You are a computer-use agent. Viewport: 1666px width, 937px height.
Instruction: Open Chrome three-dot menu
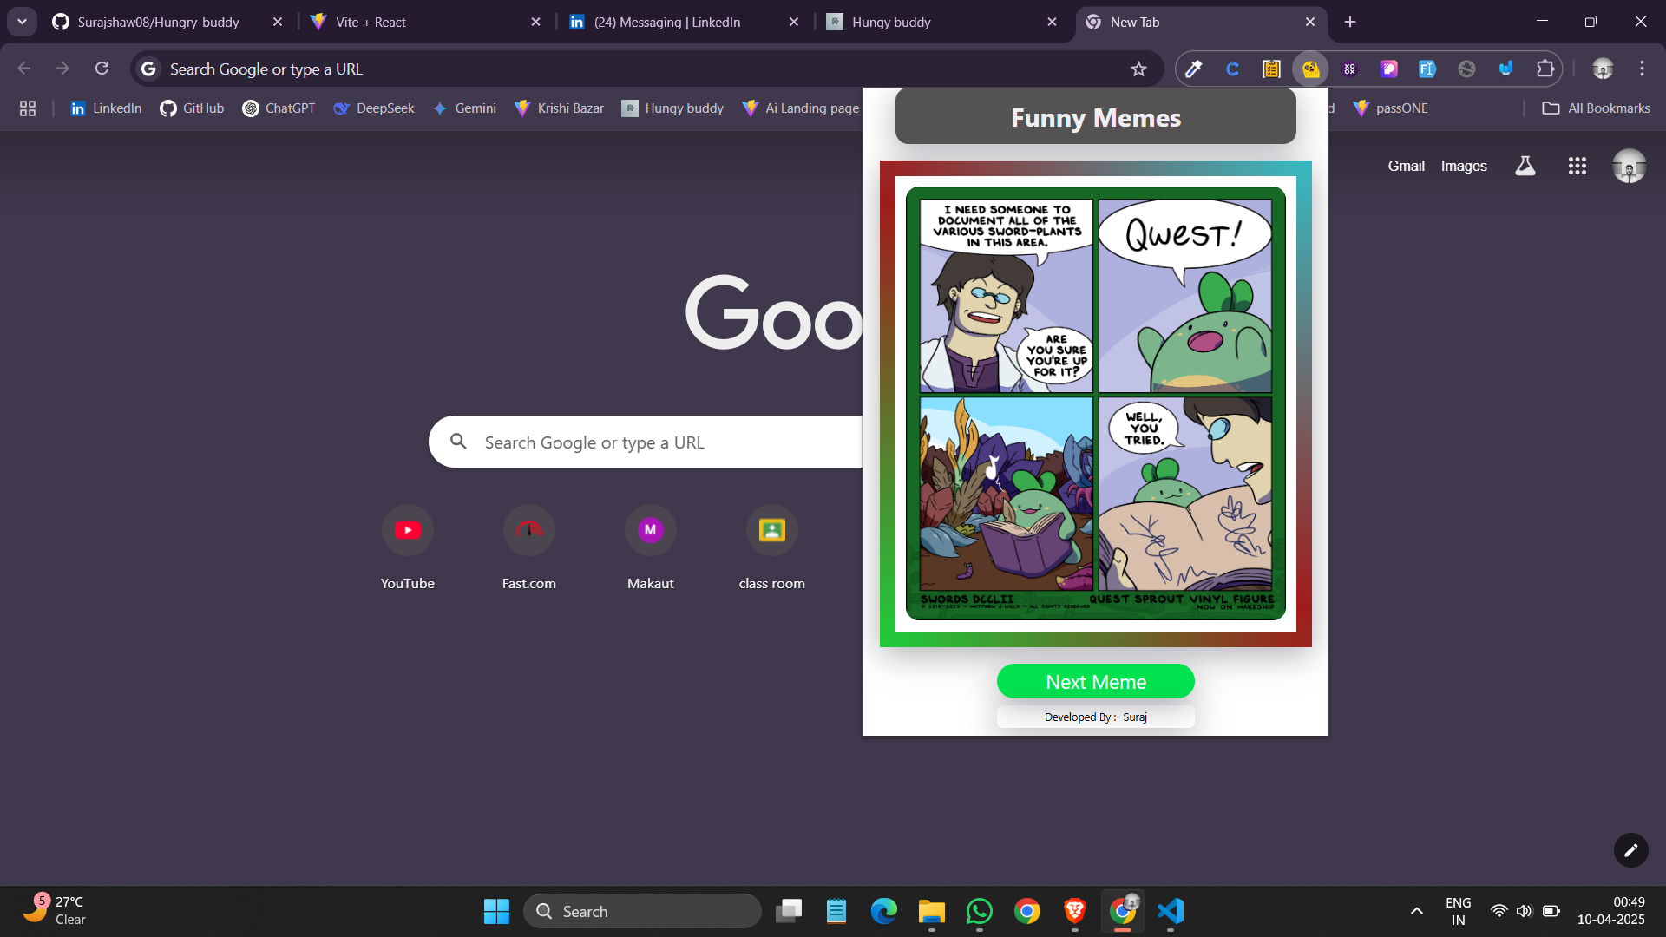[1642, 69]
